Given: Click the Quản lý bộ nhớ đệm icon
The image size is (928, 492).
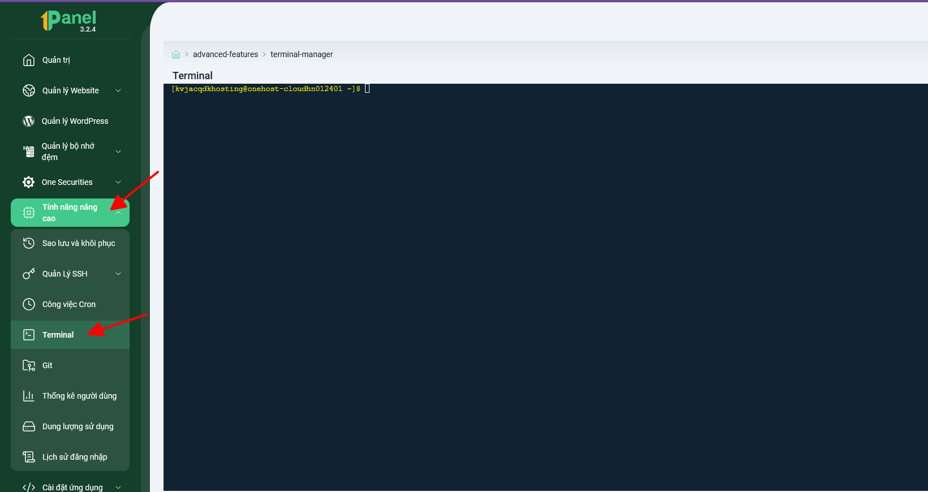Looking at the screenshot, I should tap(29, 152).
